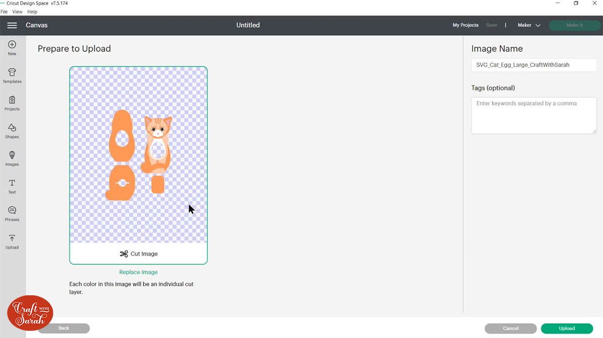Open the hamburger navigation menu
The height and width of the screenshot is (338, 603).
point(12,25)
